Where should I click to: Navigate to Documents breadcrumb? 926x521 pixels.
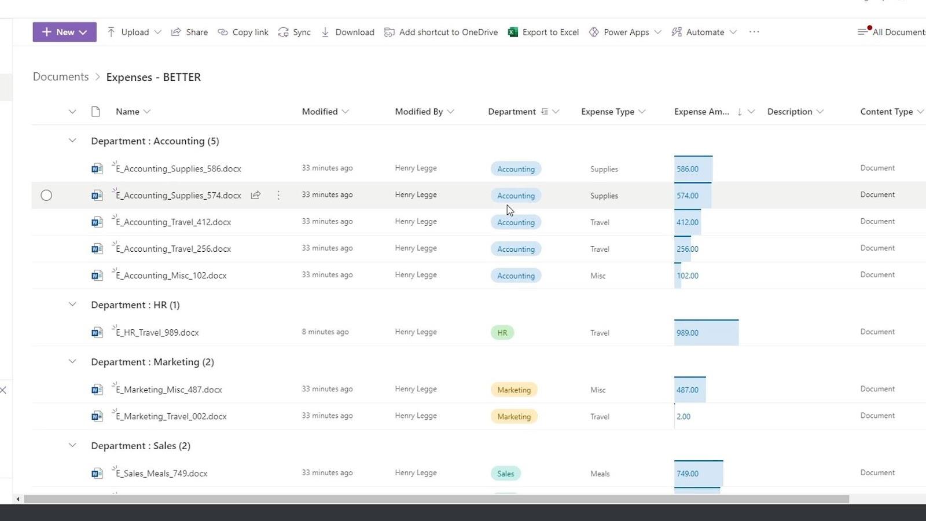tap(61, 76)
